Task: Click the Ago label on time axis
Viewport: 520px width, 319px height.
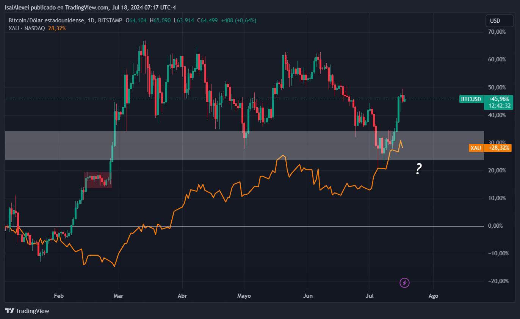Action: tap(433, 296)
